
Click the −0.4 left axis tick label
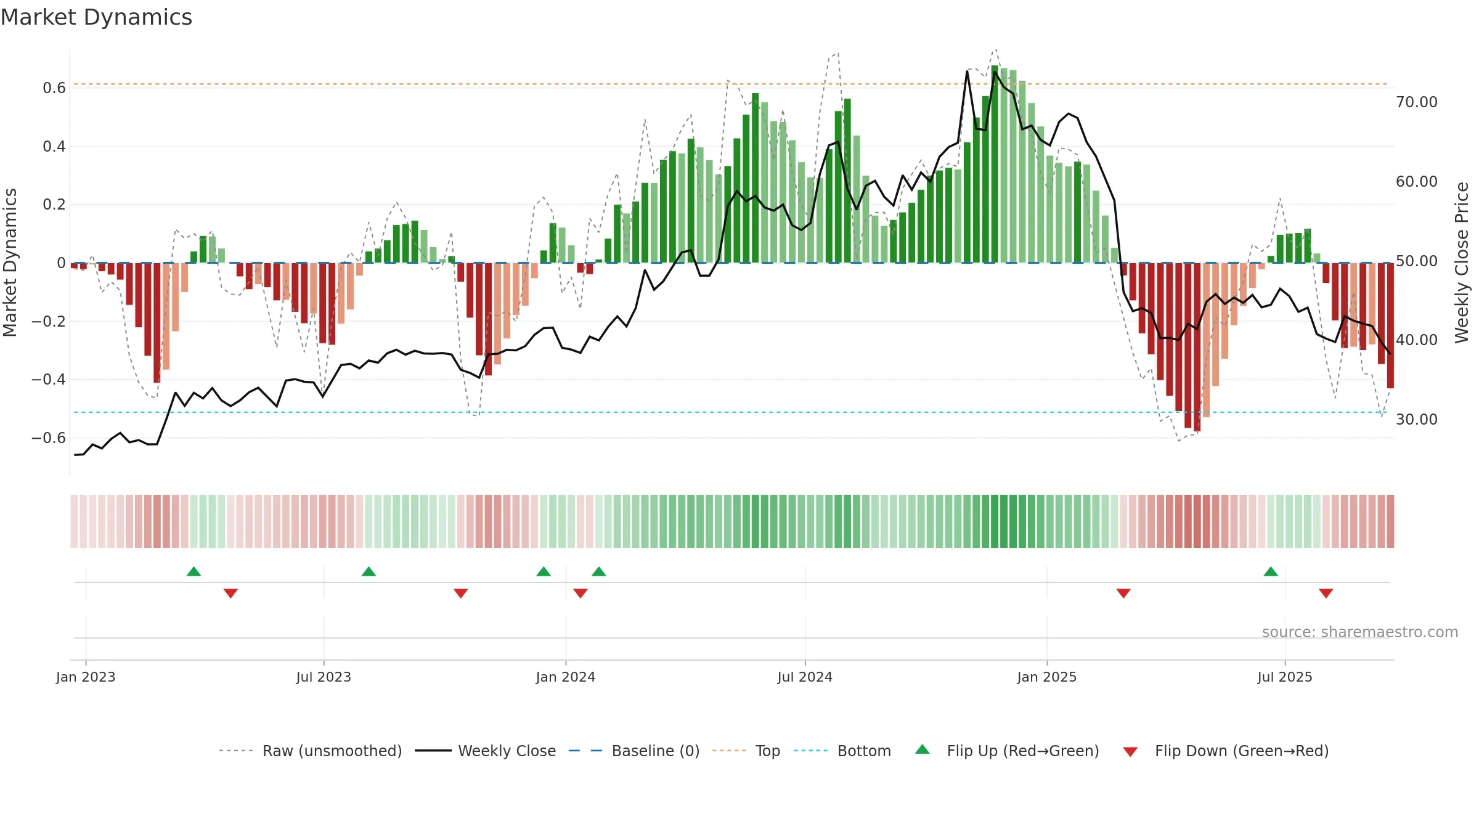[x=49, y=380]
